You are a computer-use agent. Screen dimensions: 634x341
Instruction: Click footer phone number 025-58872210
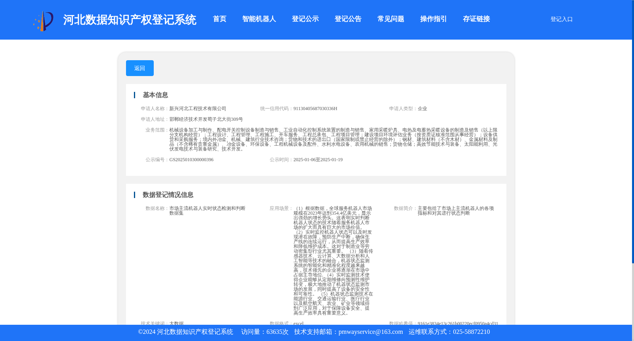click(472, 332)
